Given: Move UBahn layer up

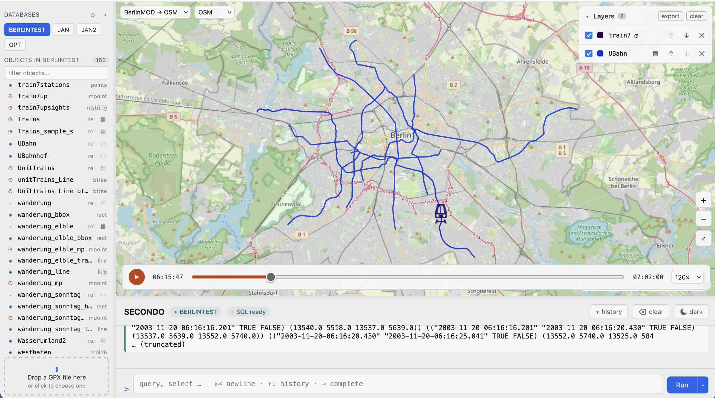Looking at the screenshot, I should [671, 54].
